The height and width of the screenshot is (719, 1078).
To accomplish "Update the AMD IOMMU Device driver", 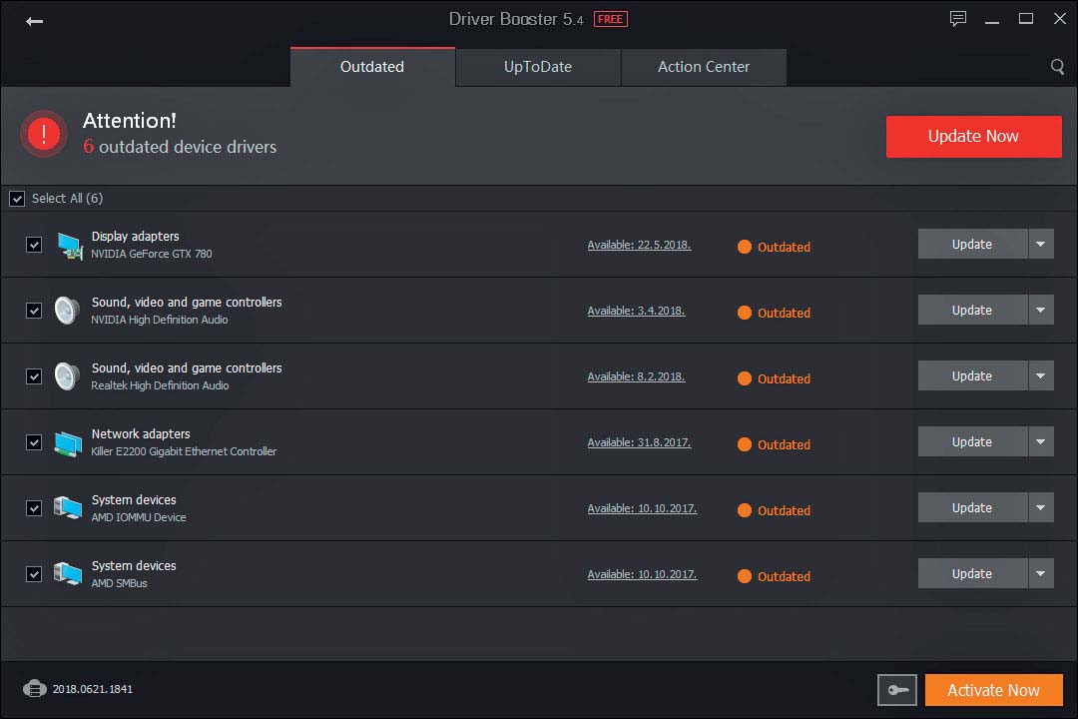I will [973, 507].
